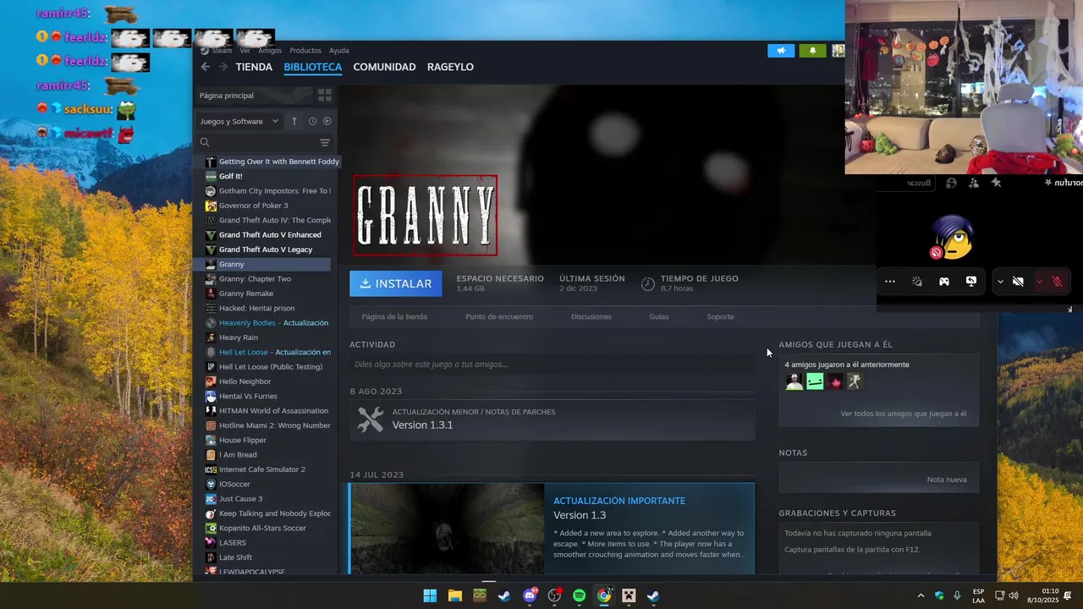
Task: Toggle the Discord camera on or off
Action: [1018, 282]
